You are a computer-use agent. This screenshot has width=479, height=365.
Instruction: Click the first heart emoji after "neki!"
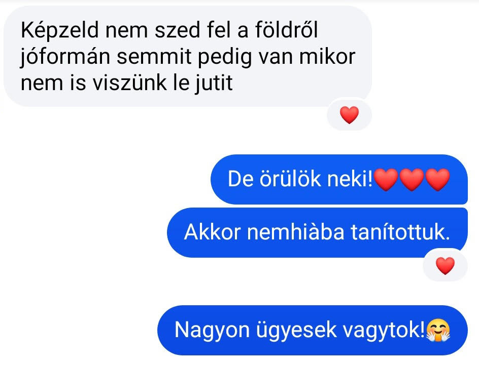(x=386, y=179)
